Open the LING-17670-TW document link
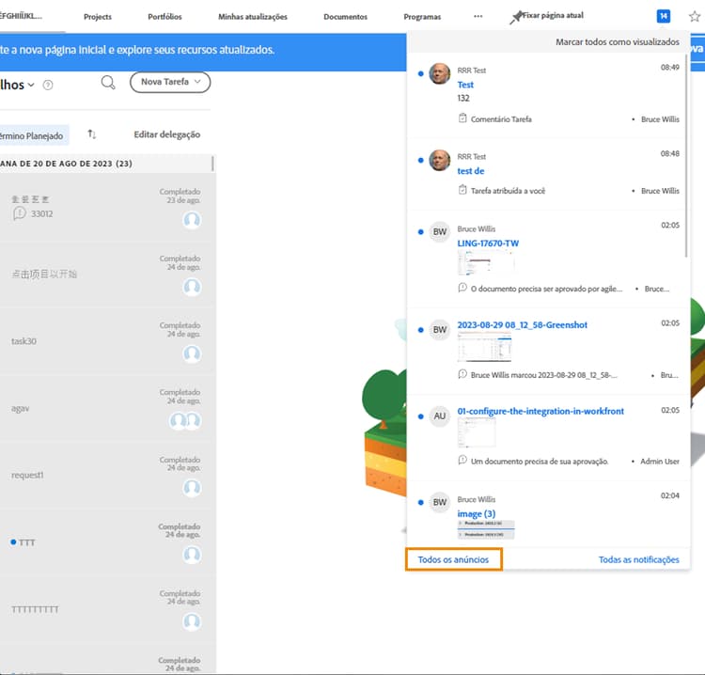Image resolution: width=705 pixels, height=675 pixels. point(488,243)
